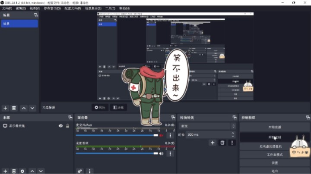Decrease transition duration with the down arrow
The image size is (311, 174).
[x=233, y=137]
